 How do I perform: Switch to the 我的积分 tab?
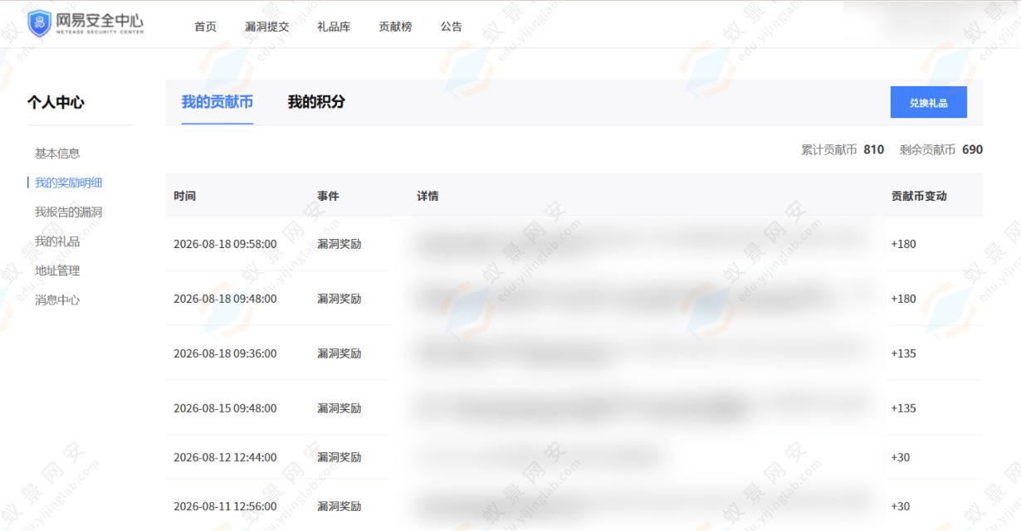click(x=316, y=102)
